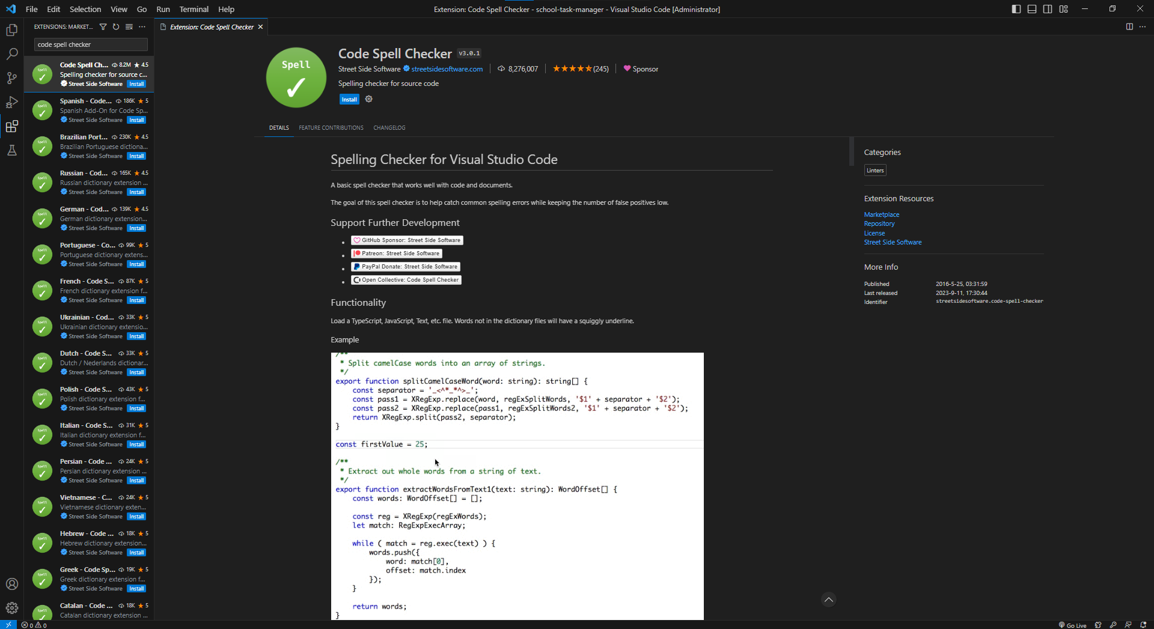Image resolution: width=1154 pixels, height=629 pixels.
Task: Open the Testing flask icon view
Action: [x=12, y=150]
